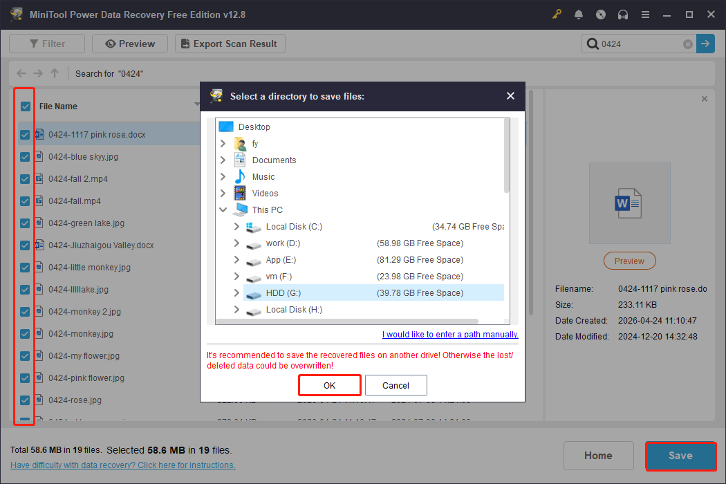
Task: Open the notification bell icon
Action: tap(579, 15)
